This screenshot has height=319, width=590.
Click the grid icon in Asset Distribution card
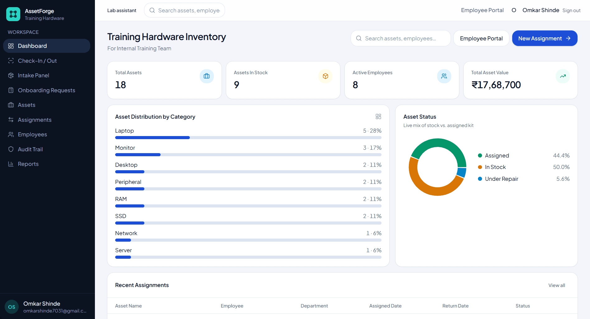point(378,116)
